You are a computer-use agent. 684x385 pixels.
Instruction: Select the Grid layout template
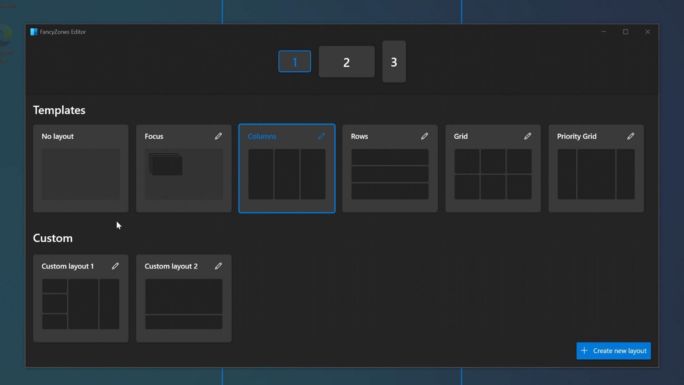click(x=493, y=168)
